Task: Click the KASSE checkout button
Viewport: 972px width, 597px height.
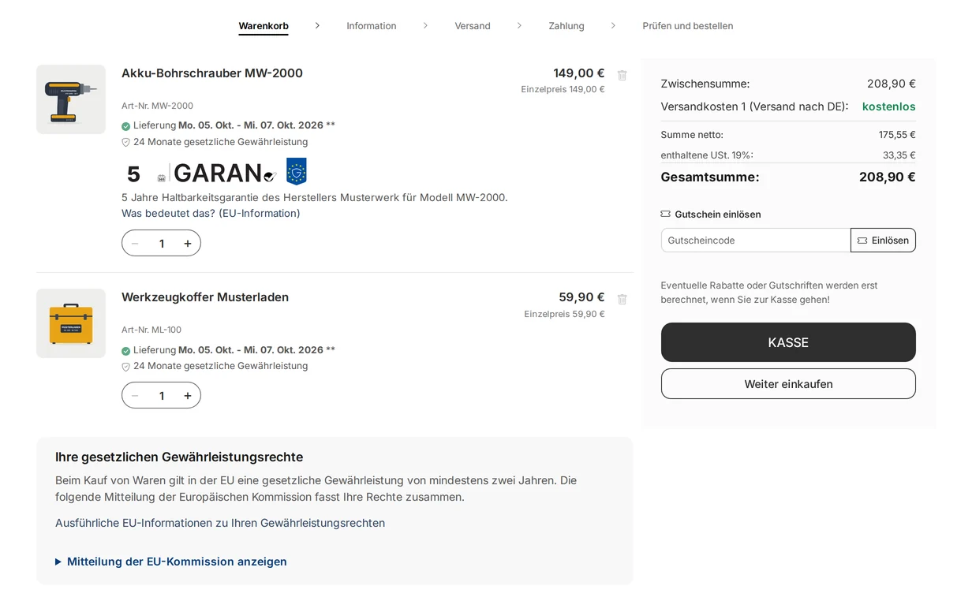Action: click(788, 342)
